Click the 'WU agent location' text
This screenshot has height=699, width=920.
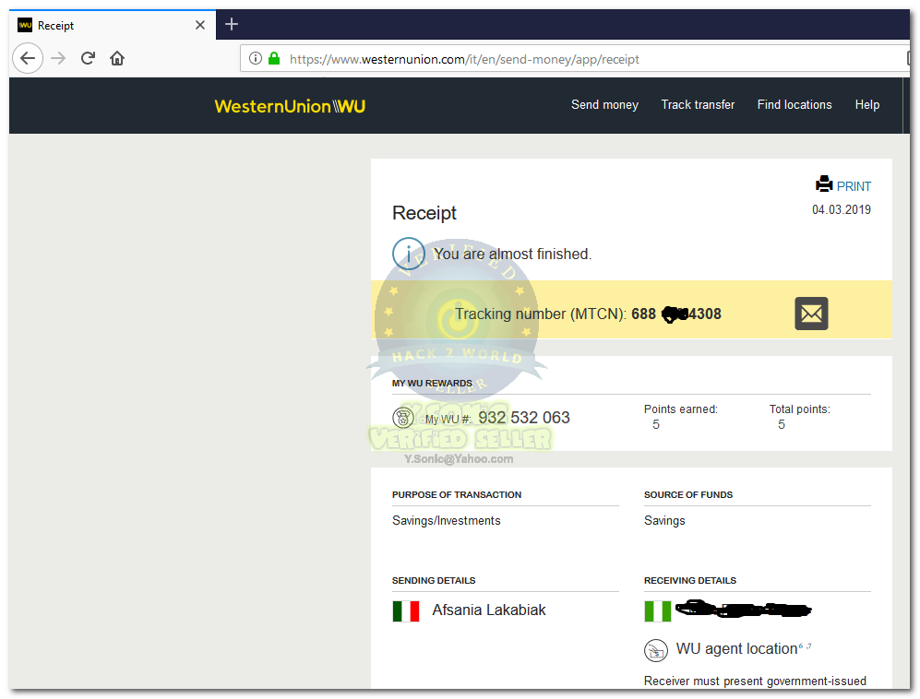click(x=737, y=648)
